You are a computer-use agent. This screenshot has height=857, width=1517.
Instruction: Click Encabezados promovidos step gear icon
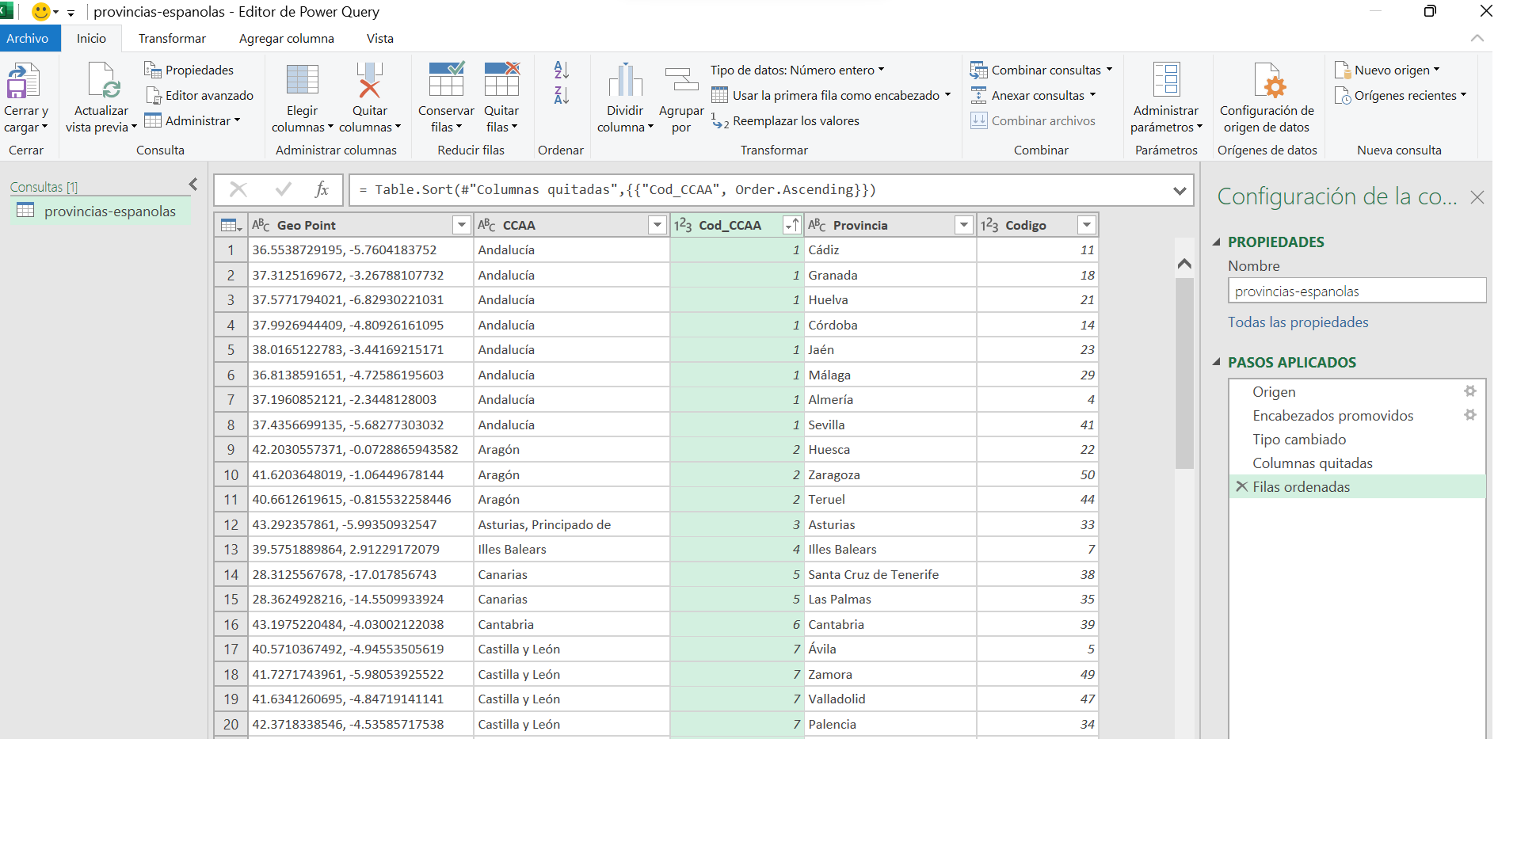[x=1469, y=415]
